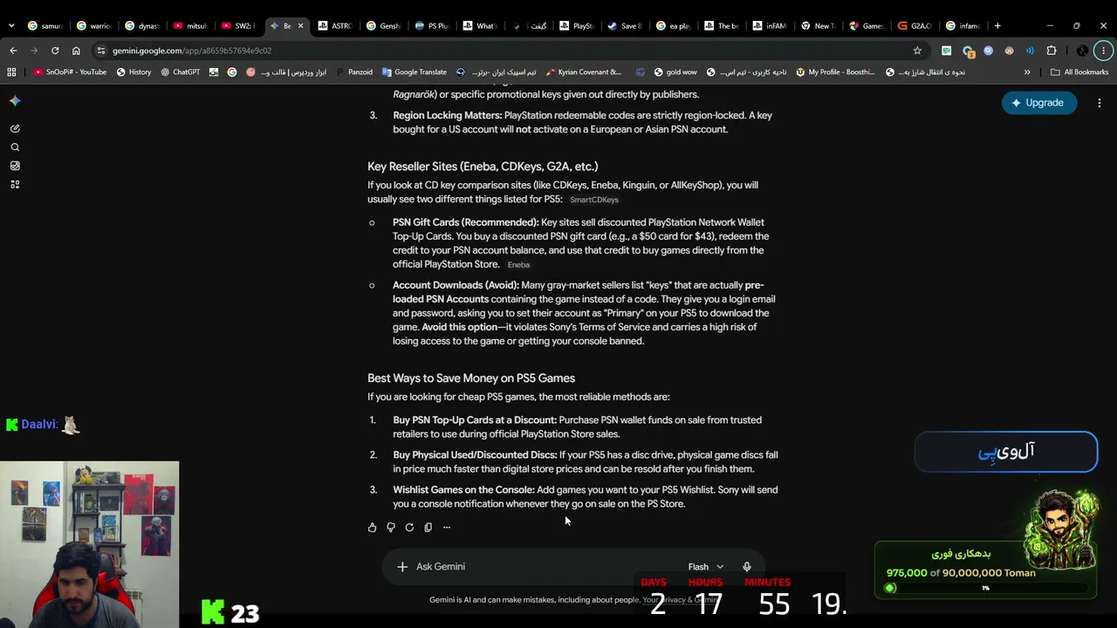Open the Gemini options kebab menu beside Upgrade
This screenshot has width=1117, height=628.
(x=1100, y=103)
